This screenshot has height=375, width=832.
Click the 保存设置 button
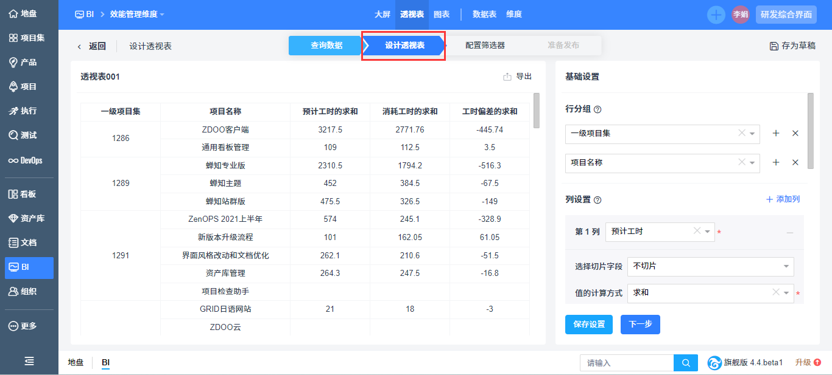point(588,325)
